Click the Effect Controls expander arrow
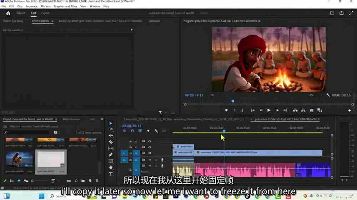357x200 pixels. click(132, 30)
